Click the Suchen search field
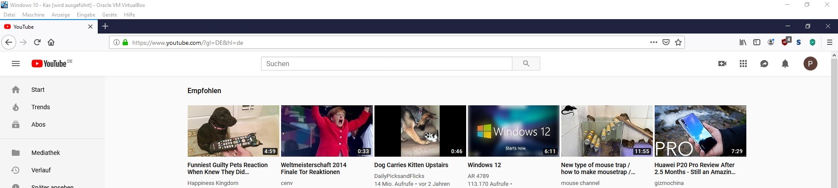 387,64
